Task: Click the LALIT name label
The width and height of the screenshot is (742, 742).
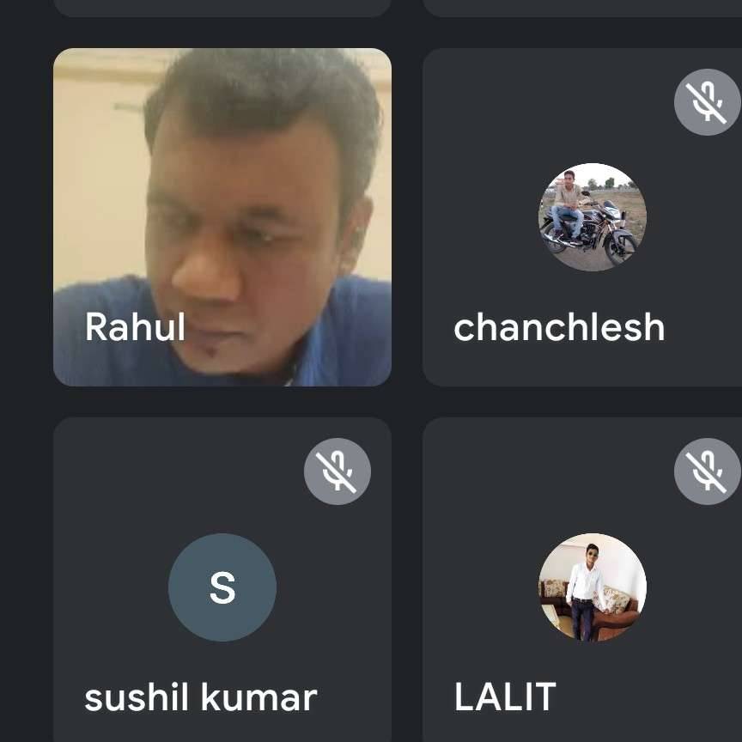Action: pyautogui.click(x=505, y=696)
